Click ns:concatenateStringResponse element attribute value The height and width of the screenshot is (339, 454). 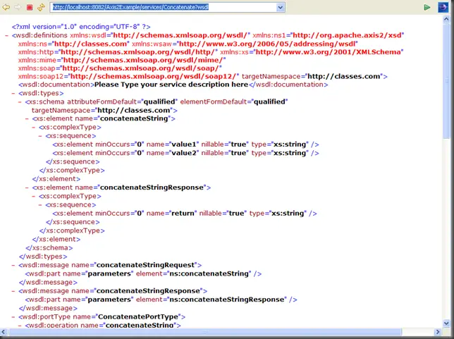point(227,300)
